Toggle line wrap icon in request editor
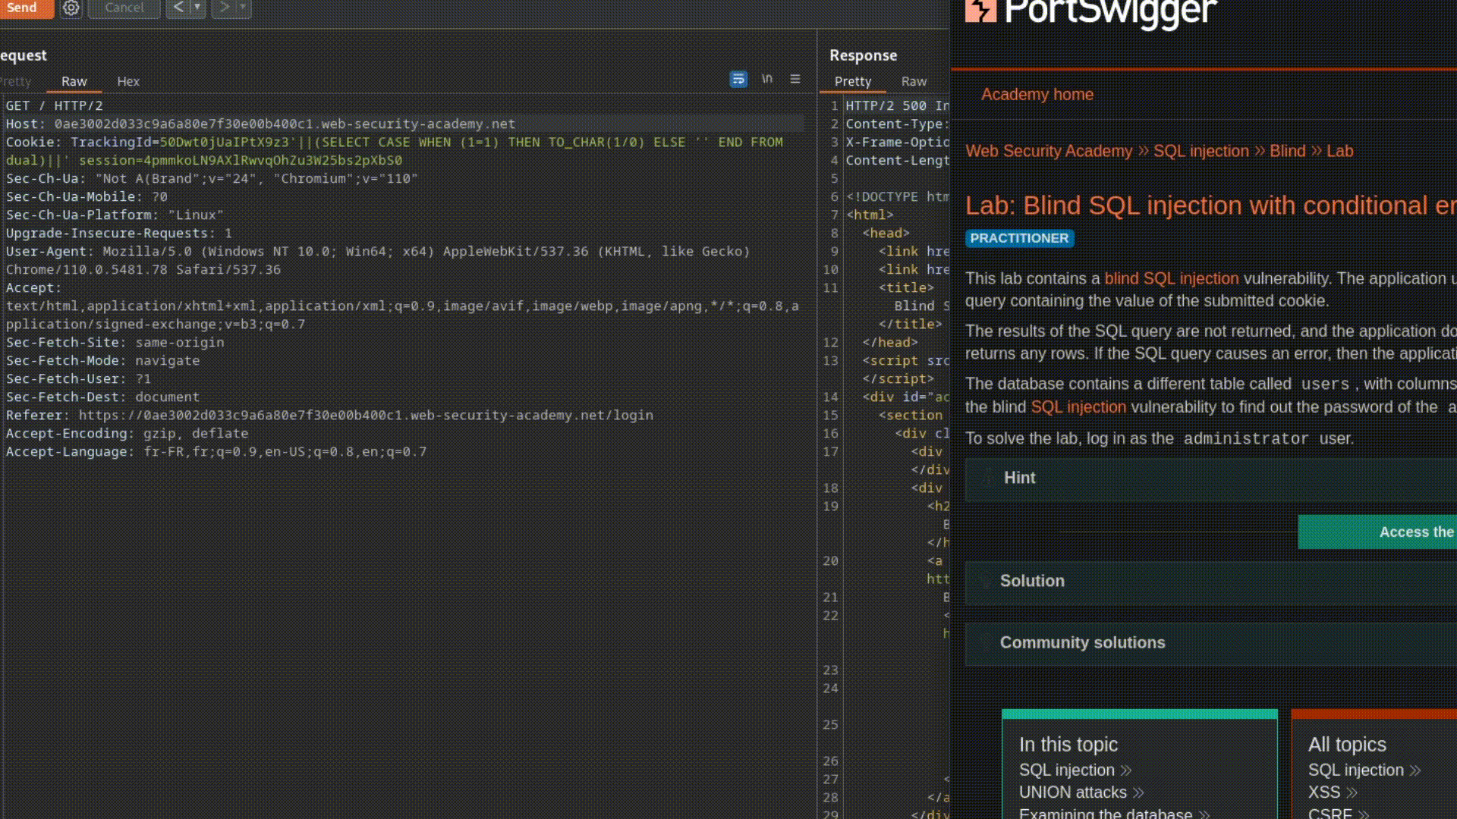The height and width of the screenshot is (819, 1457). coord(738,79)
